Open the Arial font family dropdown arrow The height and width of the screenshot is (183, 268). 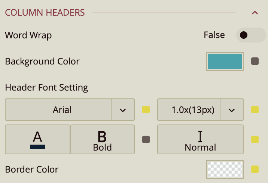pyautogui.click(x=122, y=110)
